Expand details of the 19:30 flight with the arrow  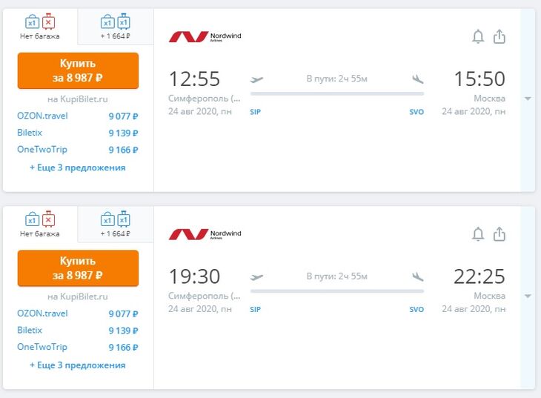click(x=528, y=296)
